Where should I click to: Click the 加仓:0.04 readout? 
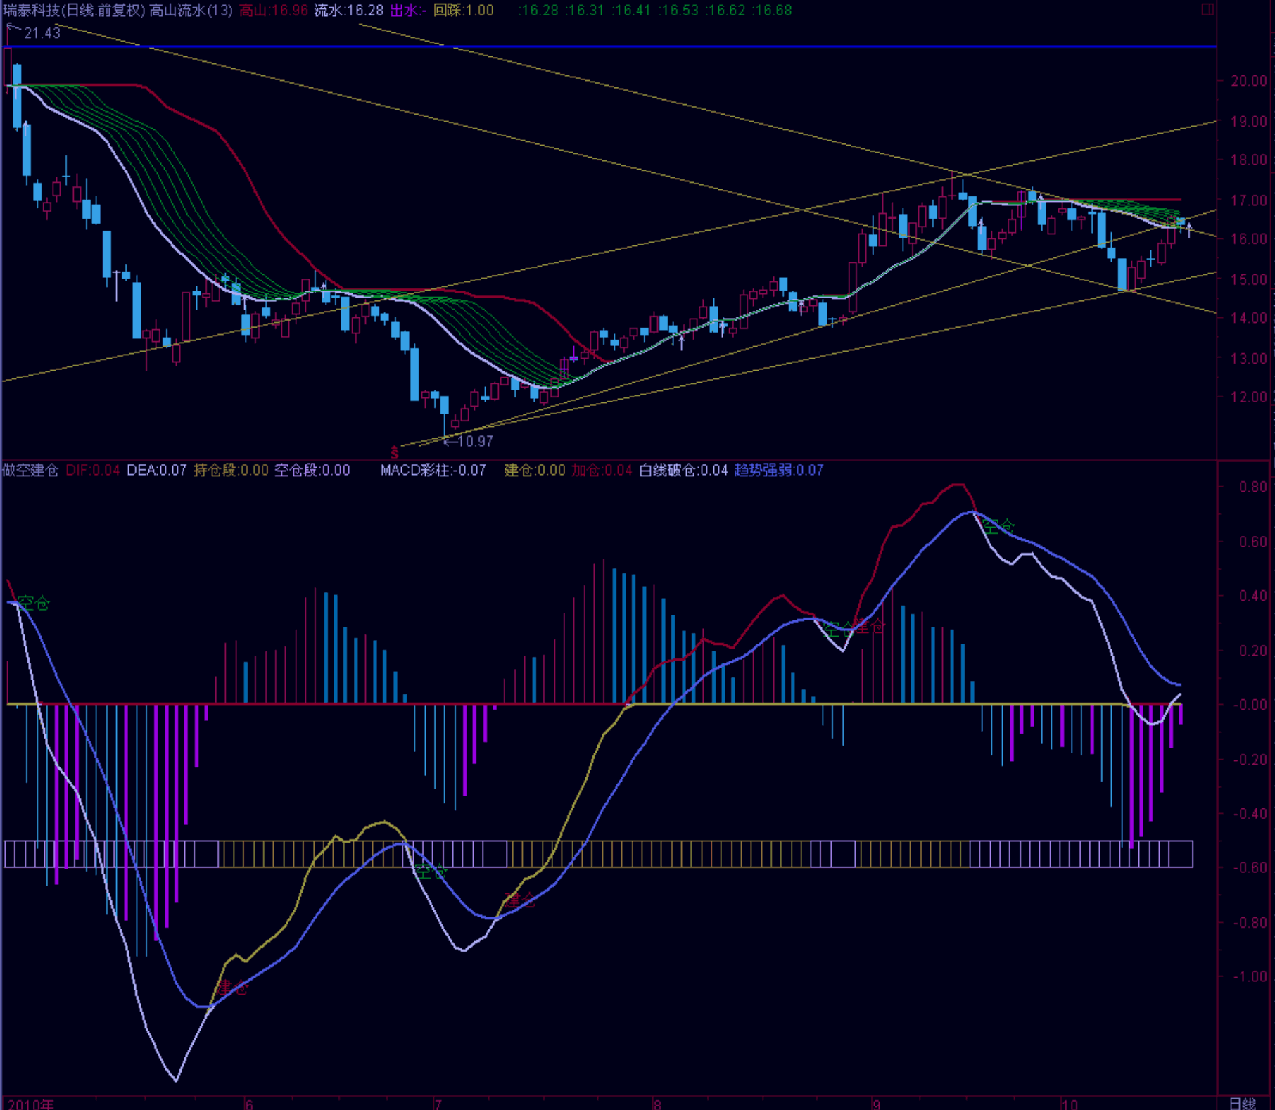click(602, 470)
